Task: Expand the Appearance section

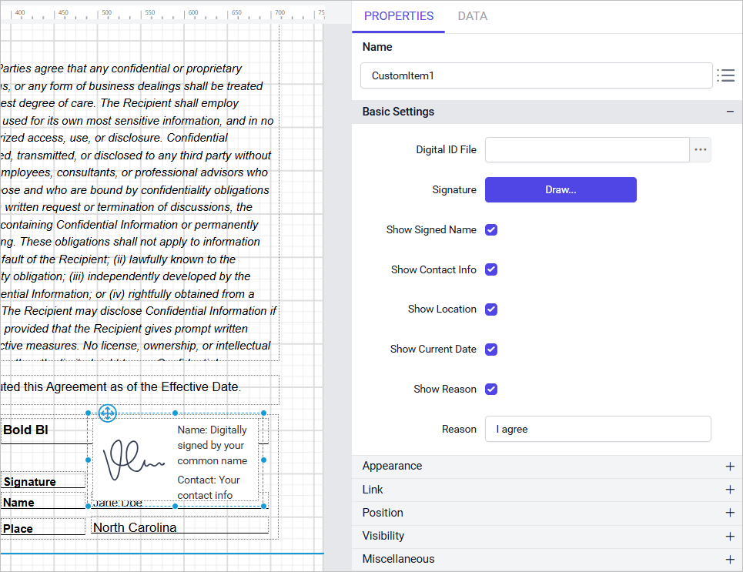Action: click(x=729, y=466)
